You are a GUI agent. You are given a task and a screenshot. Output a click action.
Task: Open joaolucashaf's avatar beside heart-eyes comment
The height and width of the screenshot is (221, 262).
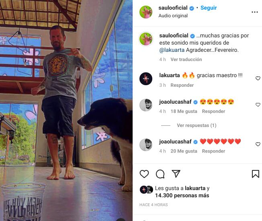click(x=146, y=105)
